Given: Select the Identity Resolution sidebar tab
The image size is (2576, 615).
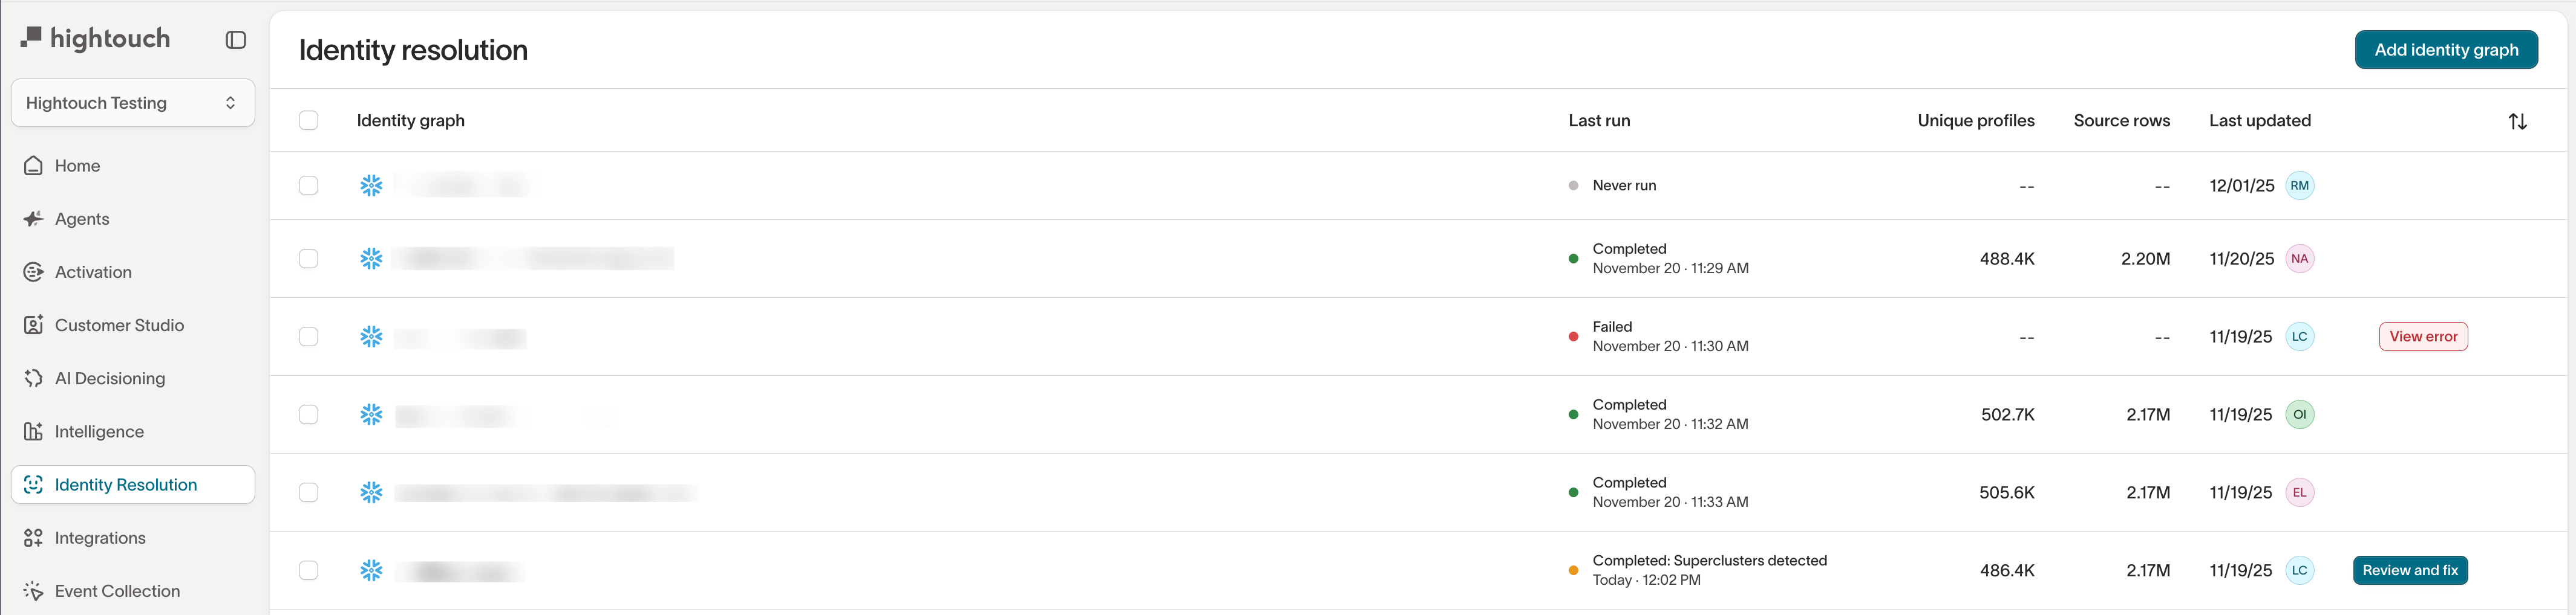Looking at the screenshot, I should (126, 485).
